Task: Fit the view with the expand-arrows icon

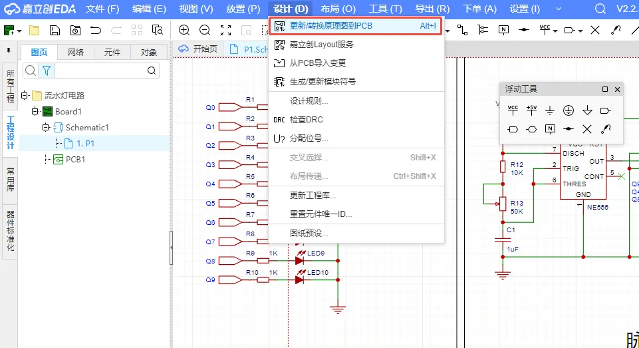Action: [226, 30]
